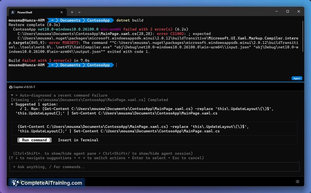Open a new tab with the plus button

(72, 12)
